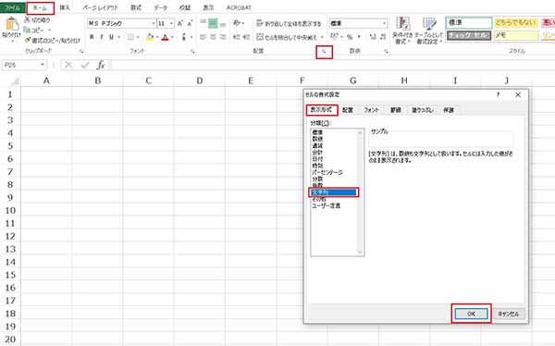Click キャンセル in Format Cells dialog
The height and width of the screenshot is (346, 555).
(x=509, y=314)
